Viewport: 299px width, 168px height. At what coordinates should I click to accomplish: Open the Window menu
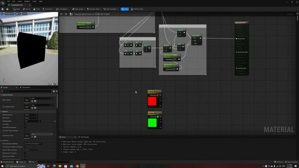pyautogui.click(x=27, y=1)
